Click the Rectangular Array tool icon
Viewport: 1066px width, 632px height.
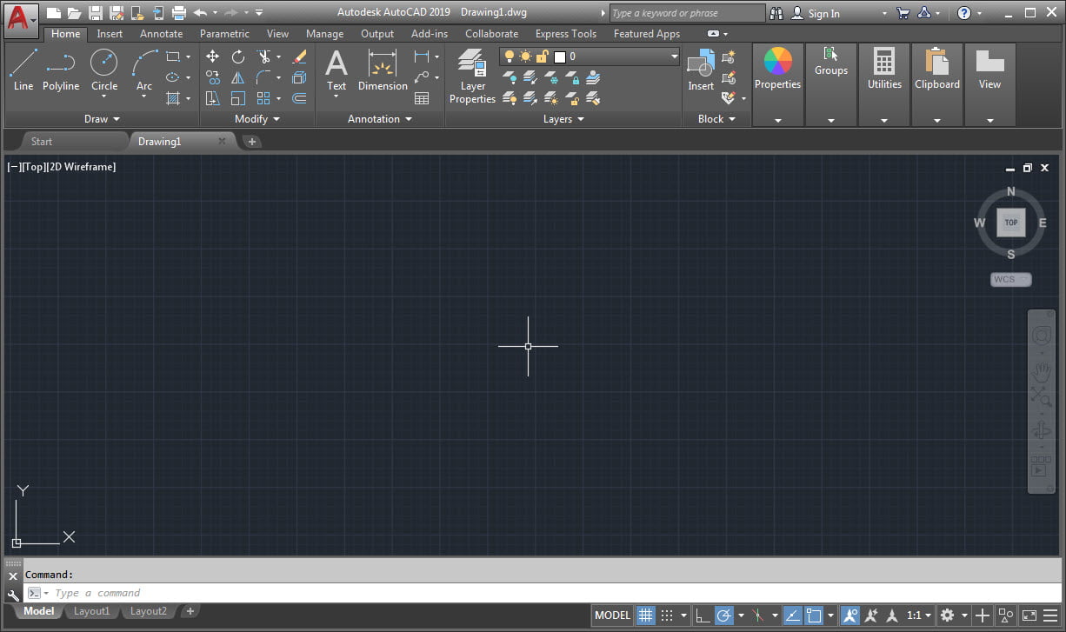pos(263,98)
